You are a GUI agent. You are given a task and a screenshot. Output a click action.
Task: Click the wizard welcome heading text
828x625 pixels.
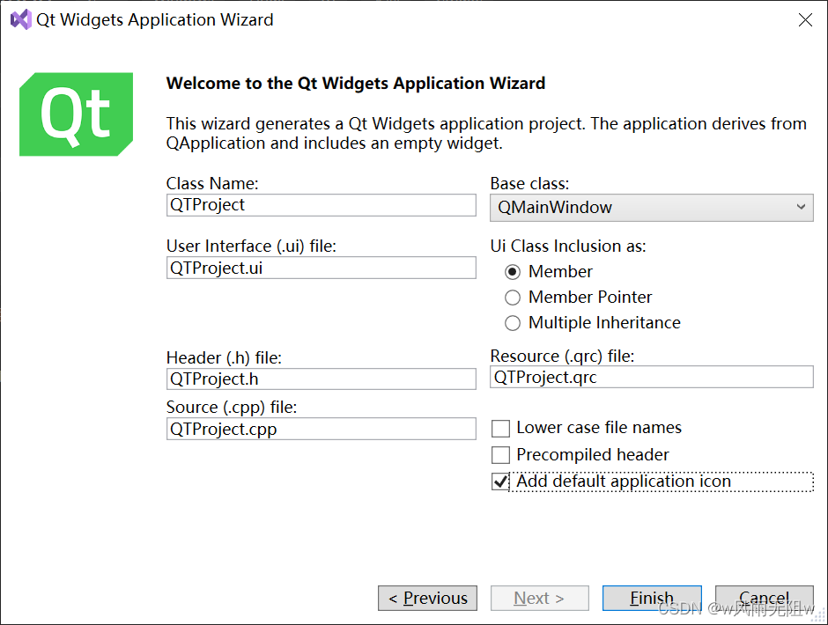(355, 84)
